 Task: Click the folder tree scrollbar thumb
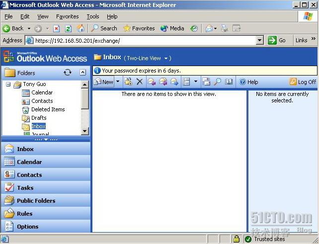(x=85, y=99)
